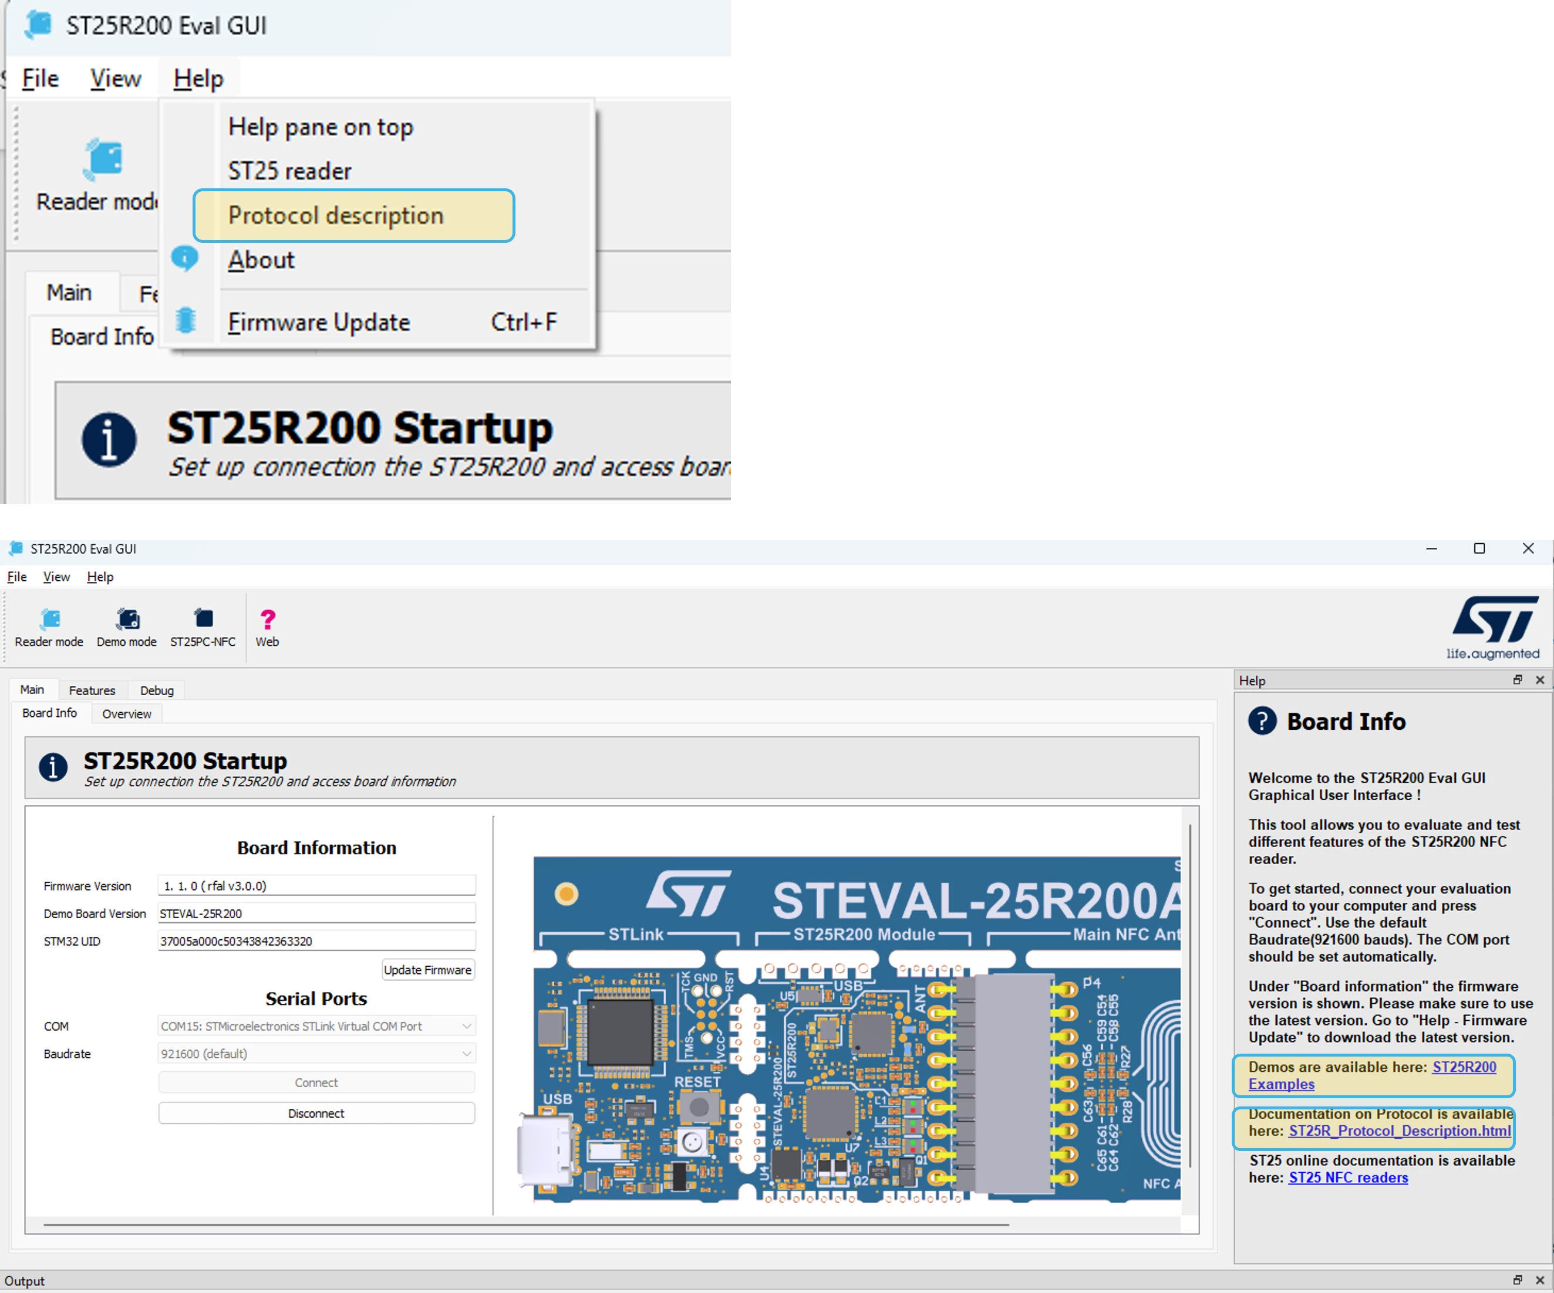Open the COM port dropdown
This screenshot has width=1554, height=1293.
(316, 1026)
